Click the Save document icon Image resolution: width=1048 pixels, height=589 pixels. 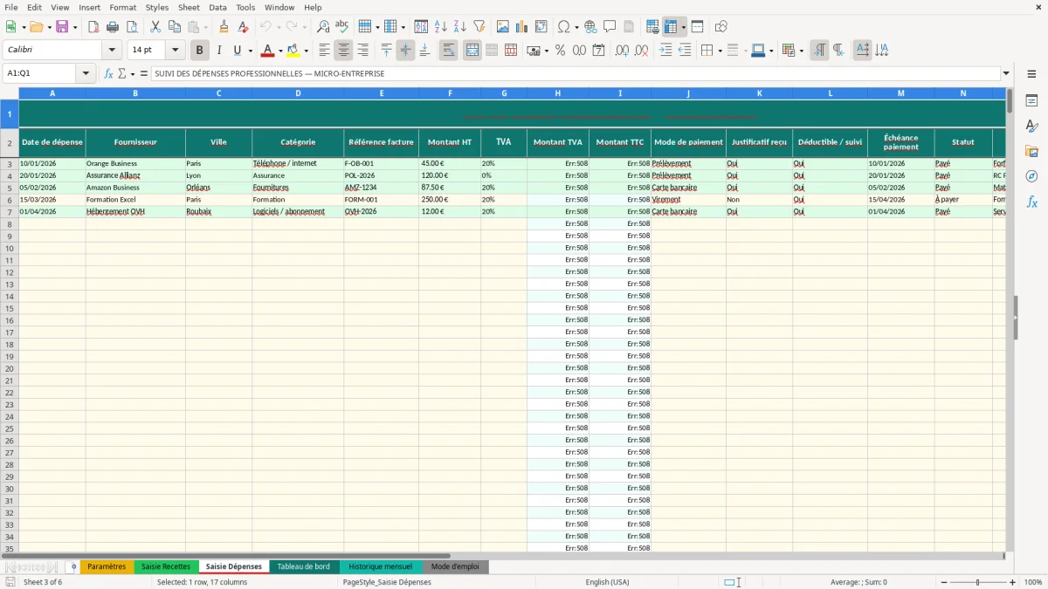point(62,27)
